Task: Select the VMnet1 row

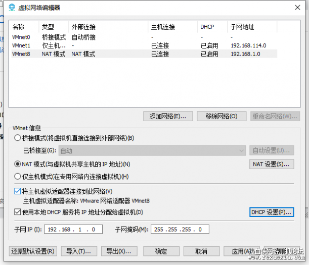Action: coord(144,45)
